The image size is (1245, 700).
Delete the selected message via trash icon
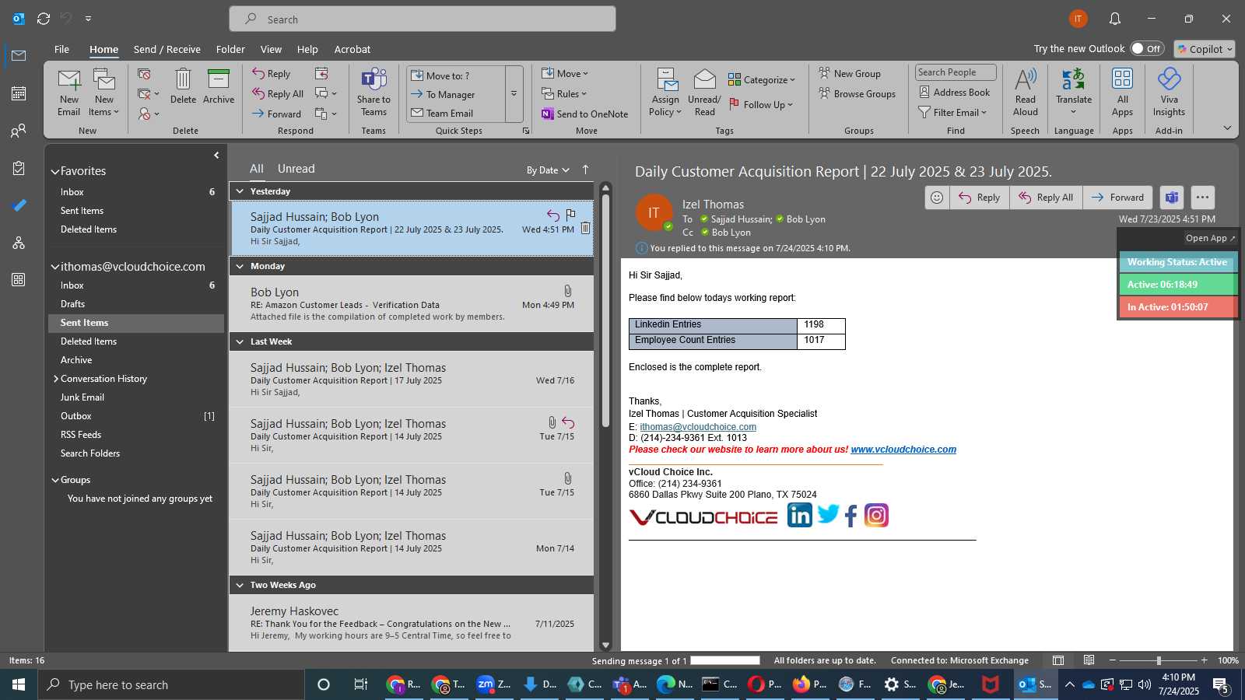585,228
